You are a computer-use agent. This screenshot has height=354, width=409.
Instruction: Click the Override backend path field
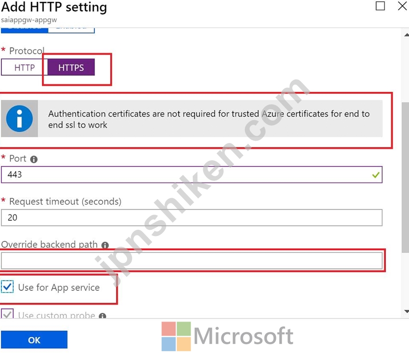click(x=192, y=260)
